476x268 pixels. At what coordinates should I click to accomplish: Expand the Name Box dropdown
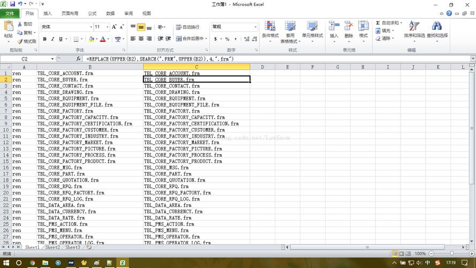(52, 59)
